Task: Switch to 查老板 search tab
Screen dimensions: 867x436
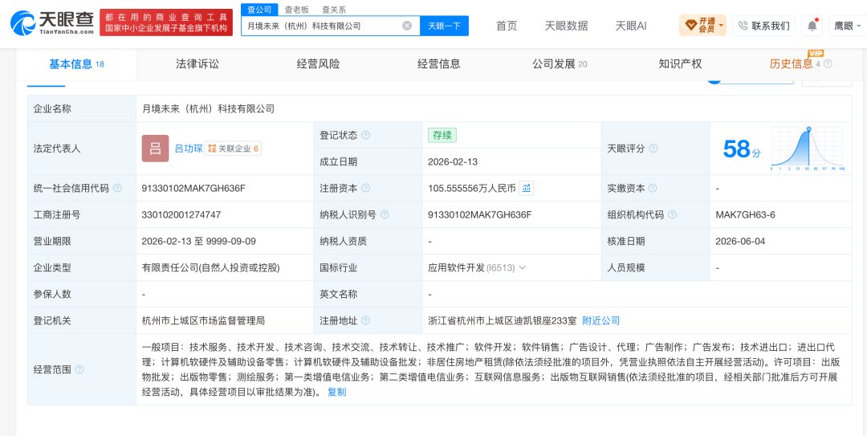Action: [x=297, y=10]
